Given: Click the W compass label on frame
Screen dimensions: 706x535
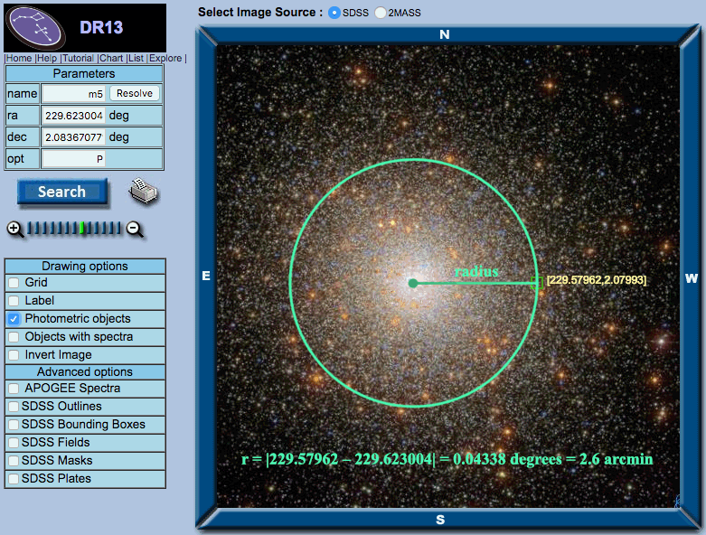Looking at the screenshot, I should click(692, 278).
